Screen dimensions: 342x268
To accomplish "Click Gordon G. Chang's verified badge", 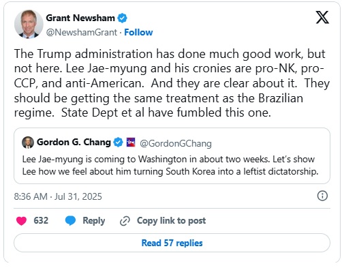I will point(118,143).
